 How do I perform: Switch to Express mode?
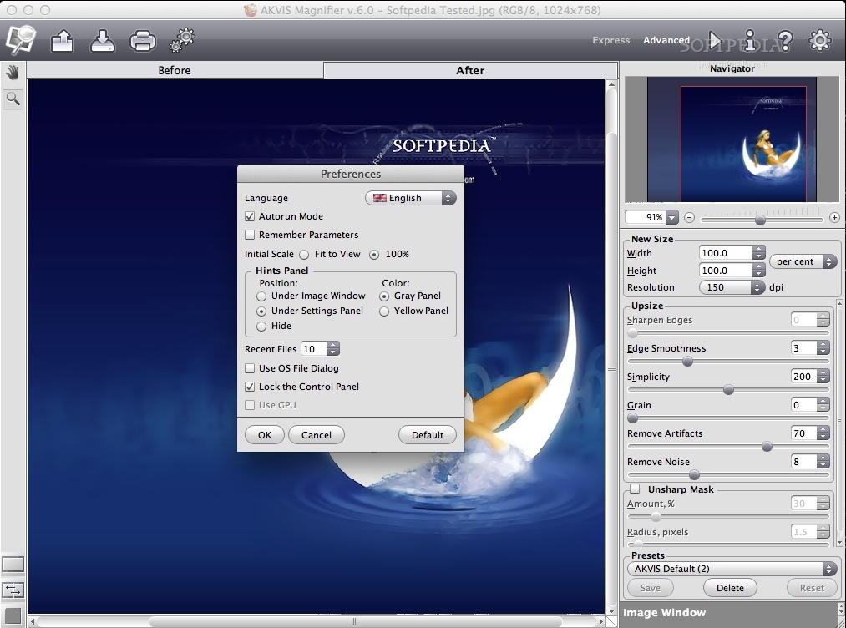pyautogui.click(x=610, y=40)
